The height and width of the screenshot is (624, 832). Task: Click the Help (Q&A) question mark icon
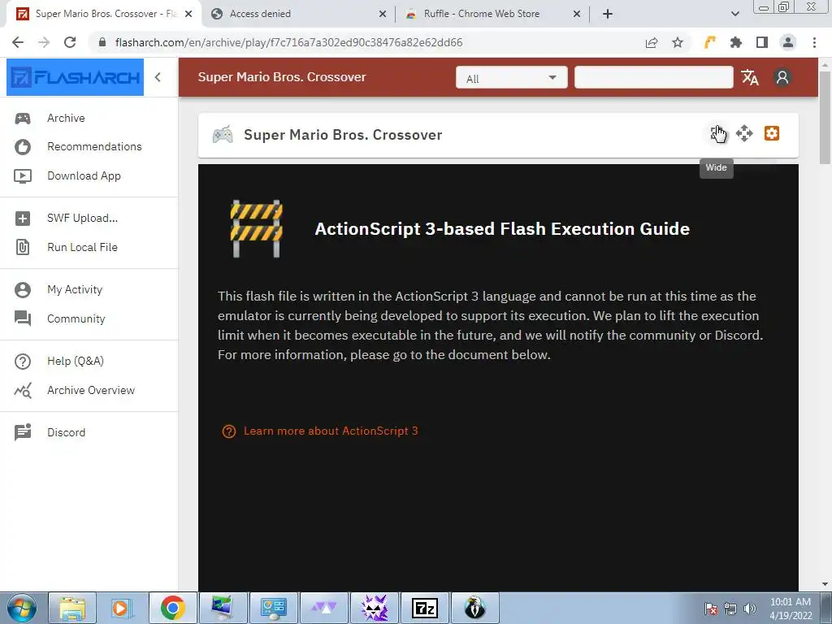[22, 362]
